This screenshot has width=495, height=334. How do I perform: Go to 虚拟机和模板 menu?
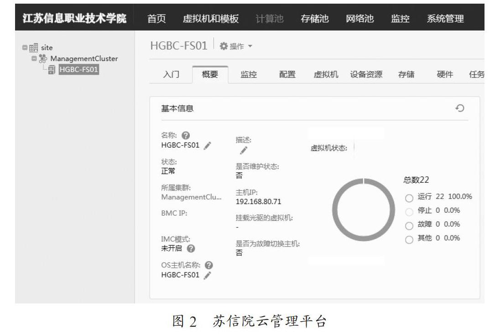click(x=211, y=19)
